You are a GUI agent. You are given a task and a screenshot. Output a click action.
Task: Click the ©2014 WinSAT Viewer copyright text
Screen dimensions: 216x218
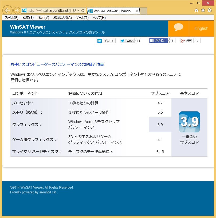click(42, 188)
